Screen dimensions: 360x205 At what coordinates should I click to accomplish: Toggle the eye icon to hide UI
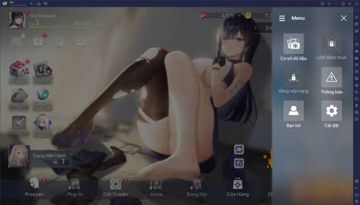99,26
